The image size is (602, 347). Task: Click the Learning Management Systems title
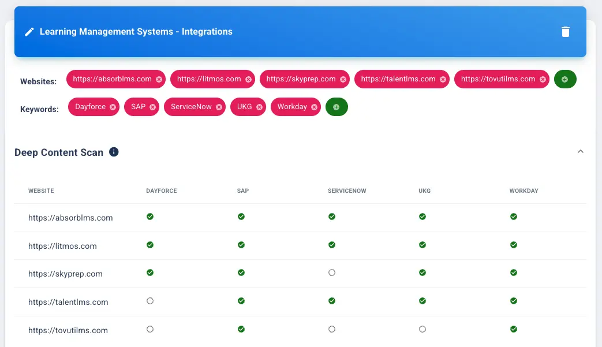click(x=136, y=32)
